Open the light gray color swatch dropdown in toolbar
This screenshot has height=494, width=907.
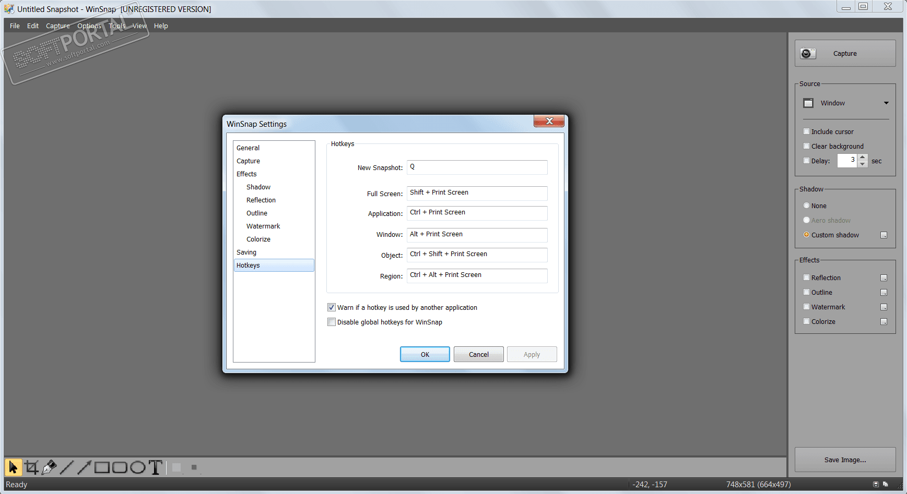(176, 467)
